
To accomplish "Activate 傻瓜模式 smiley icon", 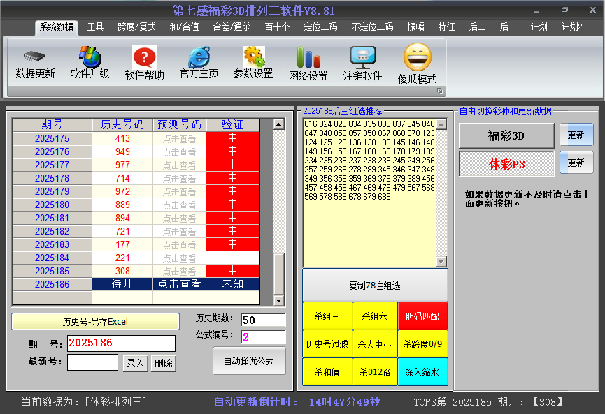I will click(417, 64).
